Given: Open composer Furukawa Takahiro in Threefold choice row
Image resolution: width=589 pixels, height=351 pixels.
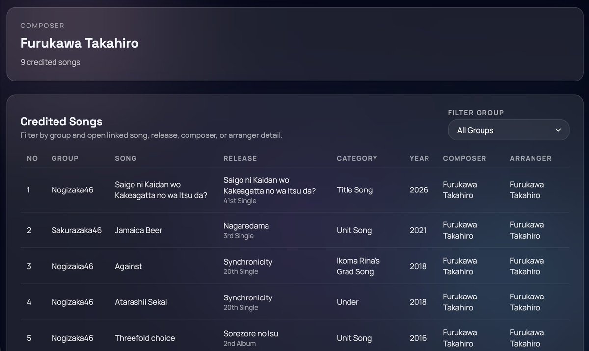Looking at the screenshot, I should [460, 338].
